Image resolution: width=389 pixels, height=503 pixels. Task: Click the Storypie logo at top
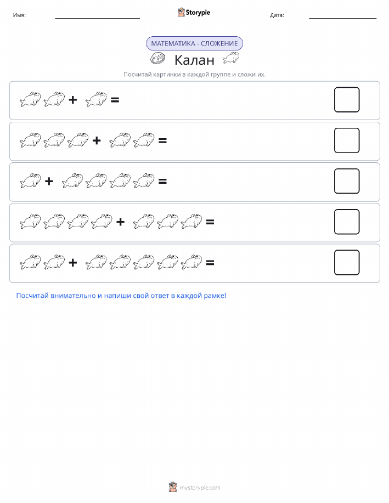(x=194, y=13)
